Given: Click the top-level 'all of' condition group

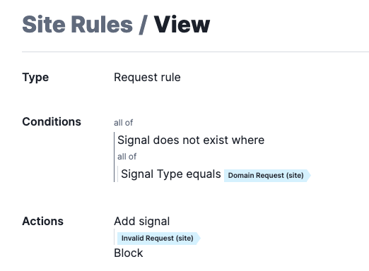Looking at the screenshot, I should 123,123.
